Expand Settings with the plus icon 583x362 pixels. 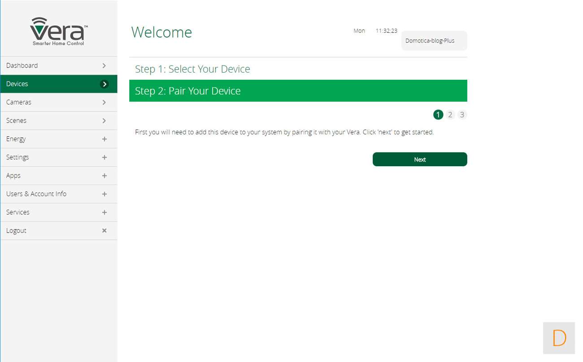(104, 157)
